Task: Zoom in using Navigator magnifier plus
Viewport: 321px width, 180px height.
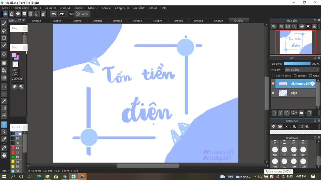Action: coord(282,26)
